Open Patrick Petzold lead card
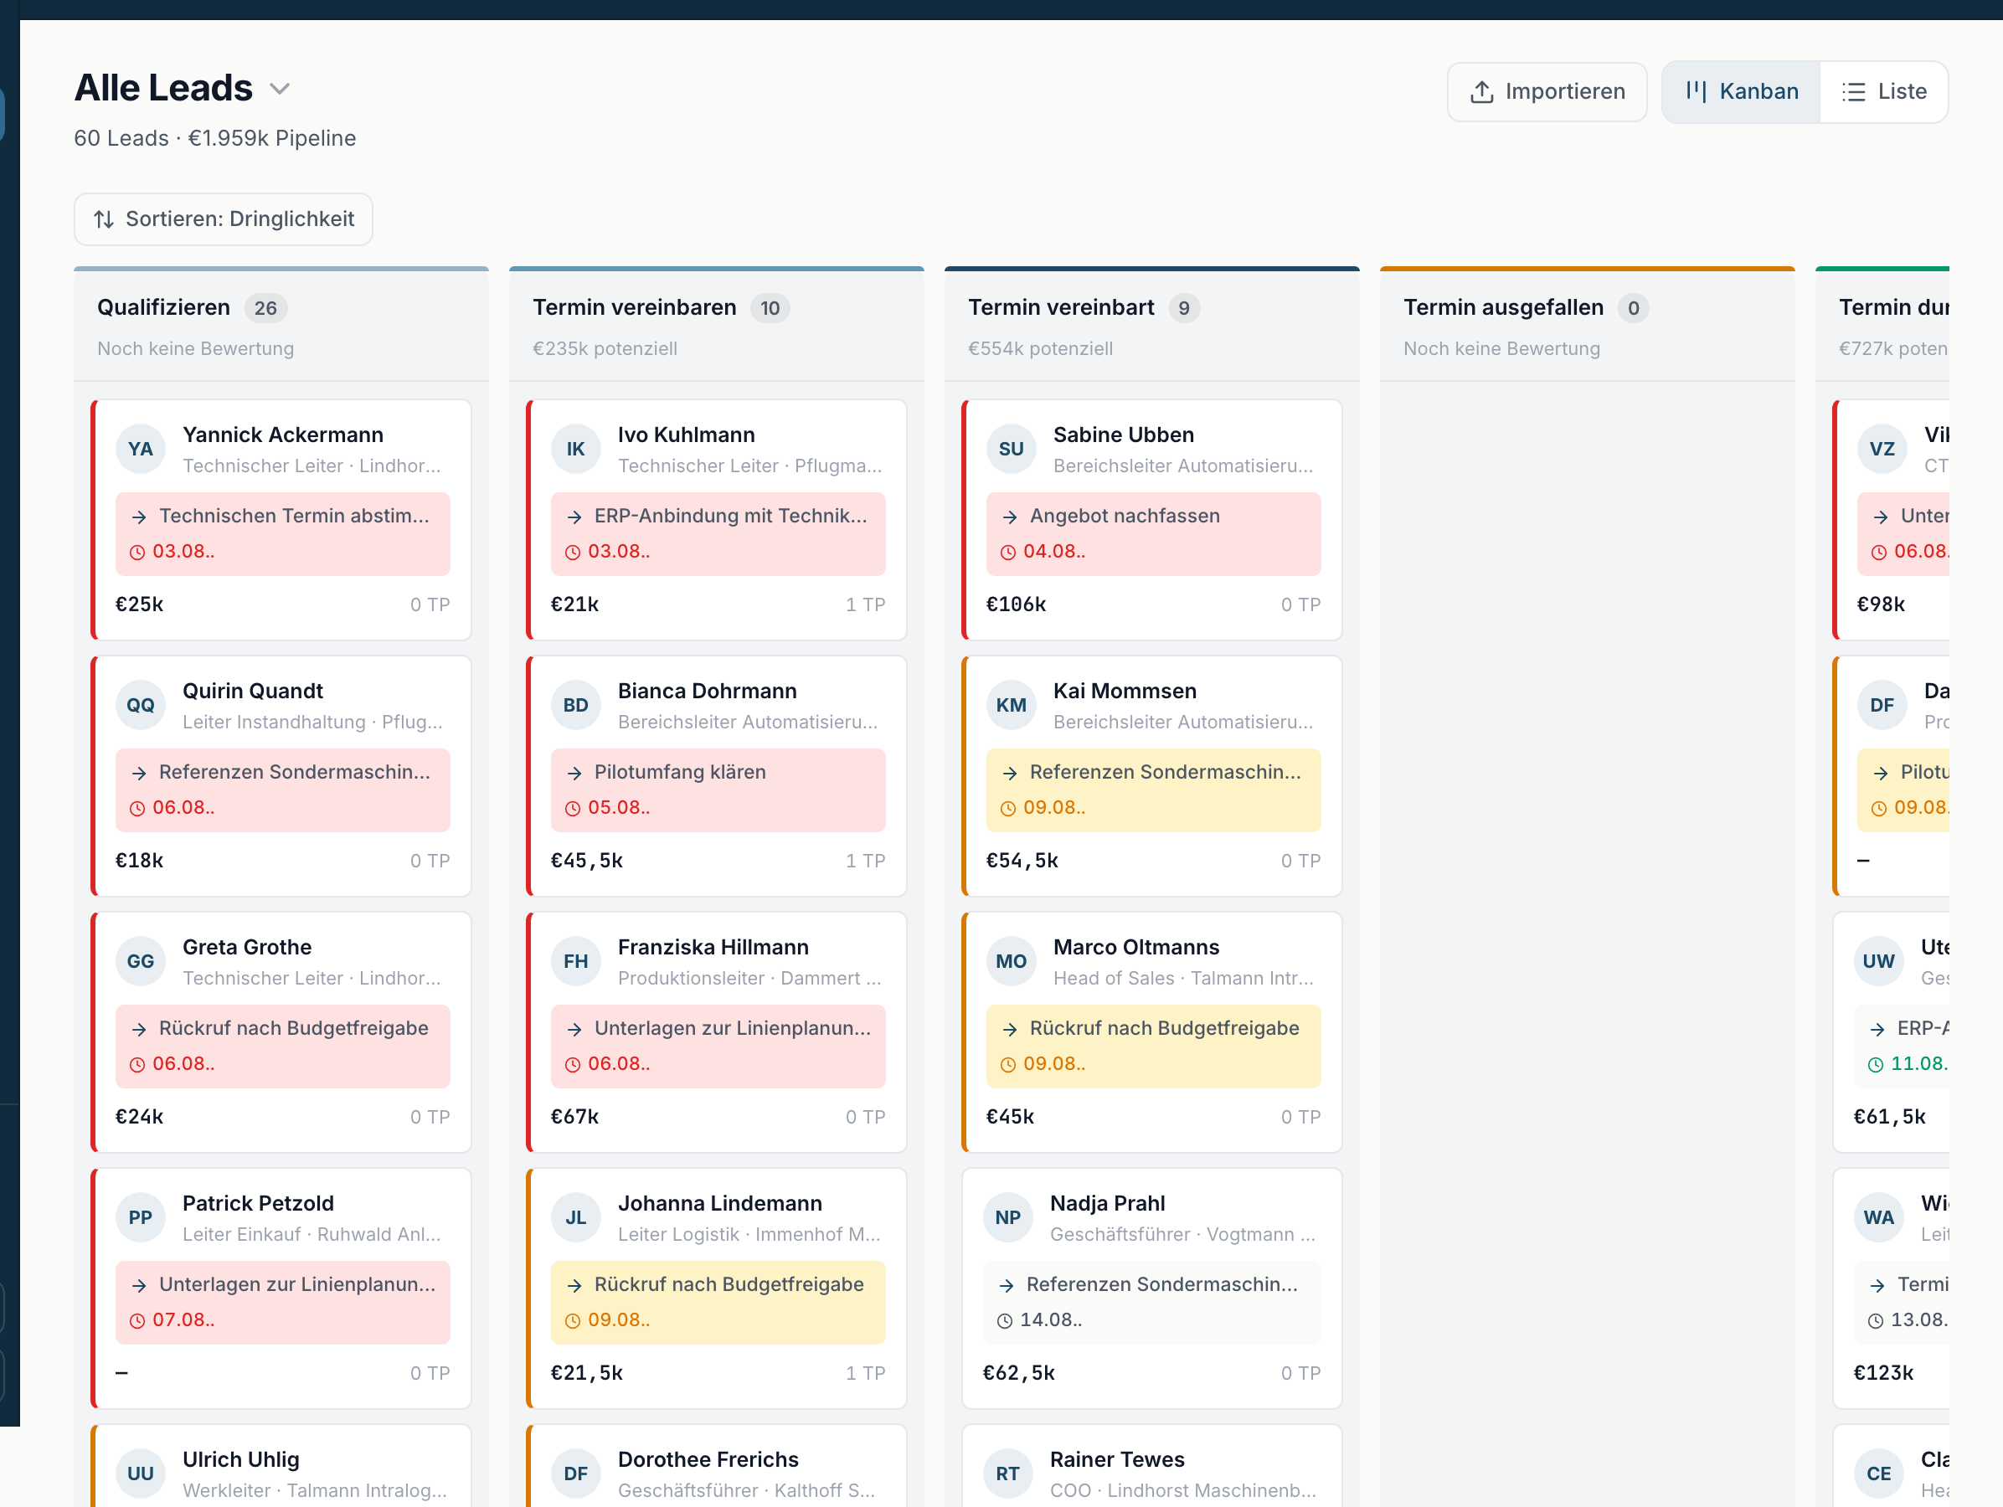Image resolution: width=2003 pixels, height=1507 pixels. point(281,1288)
